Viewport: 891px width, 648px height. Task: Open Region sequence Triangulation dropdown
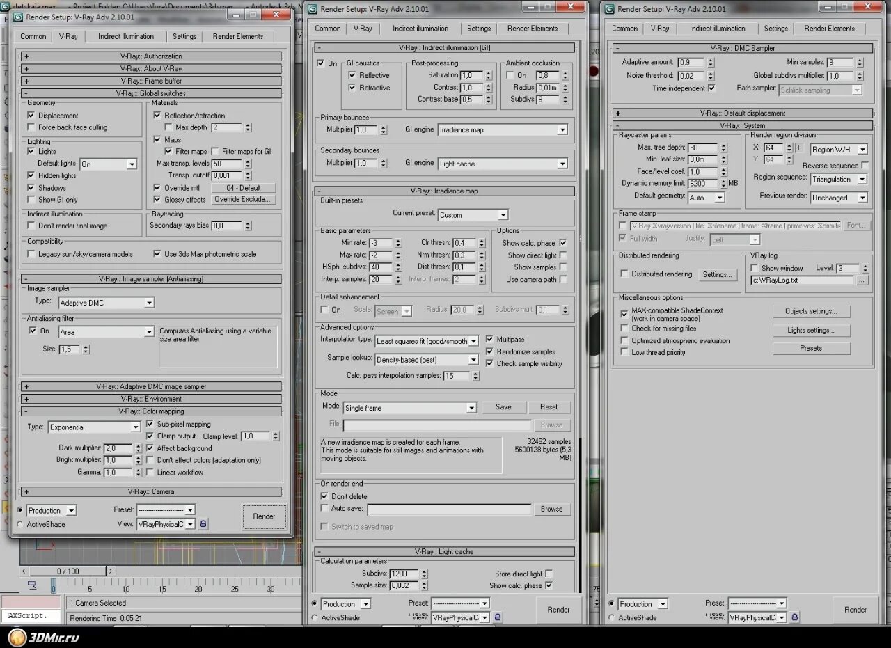pos(839,179)
